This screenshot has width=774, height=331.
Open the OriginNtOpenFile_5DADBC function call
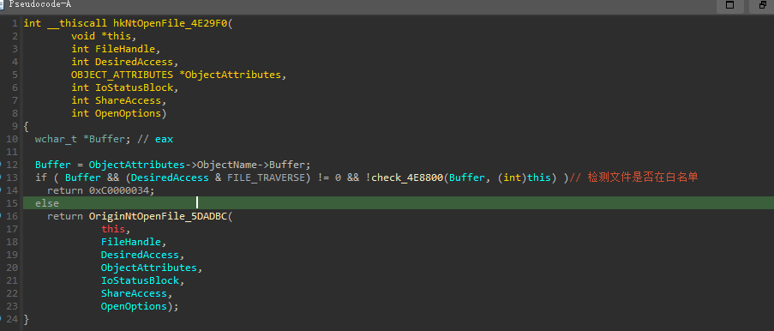click(x=158, y=216)
